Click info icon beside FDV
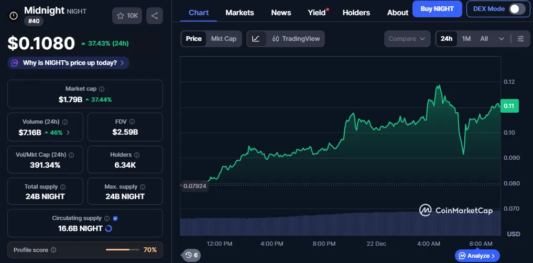533x263 pixels. 132,122
